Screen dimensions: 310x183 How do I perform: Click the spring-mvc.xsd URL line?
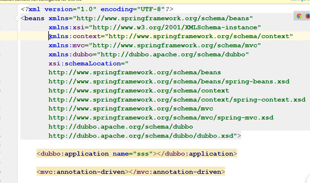(161, 118)
